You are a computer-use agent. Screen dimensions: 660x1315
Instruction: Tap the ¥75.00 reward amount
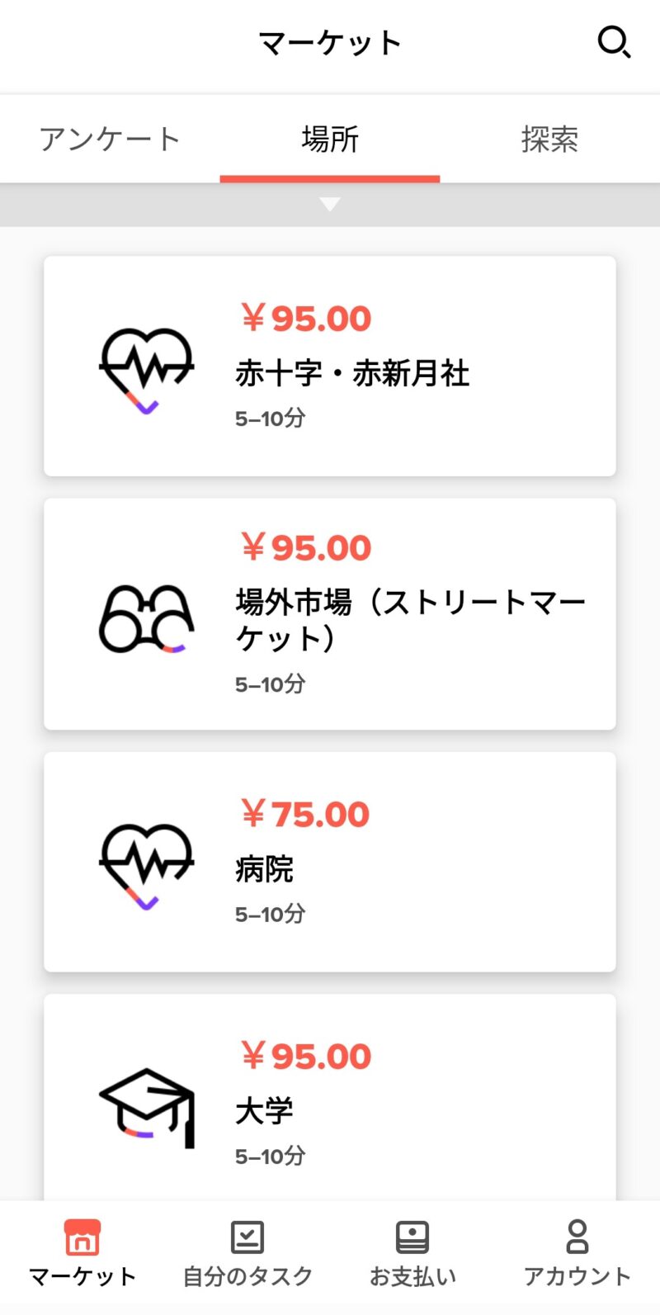click(x=305, y=815)
